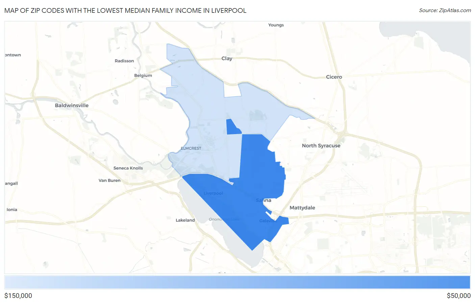Click the map title heading text
The image size is (475, 303).
click(x=125, y=10)
